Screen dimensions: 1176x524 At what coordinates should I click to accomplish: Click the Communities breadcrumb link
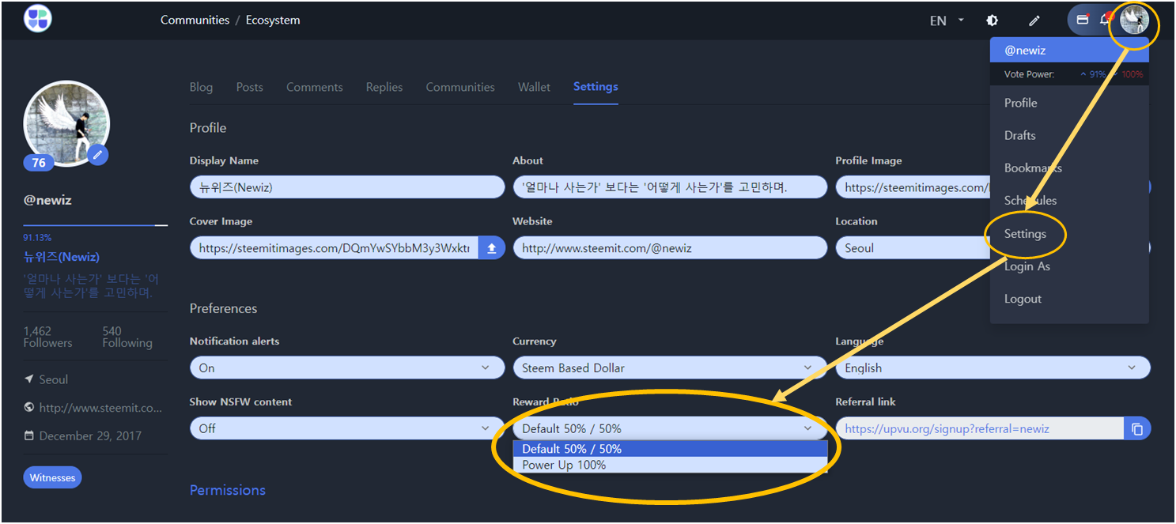pos(195,20)
